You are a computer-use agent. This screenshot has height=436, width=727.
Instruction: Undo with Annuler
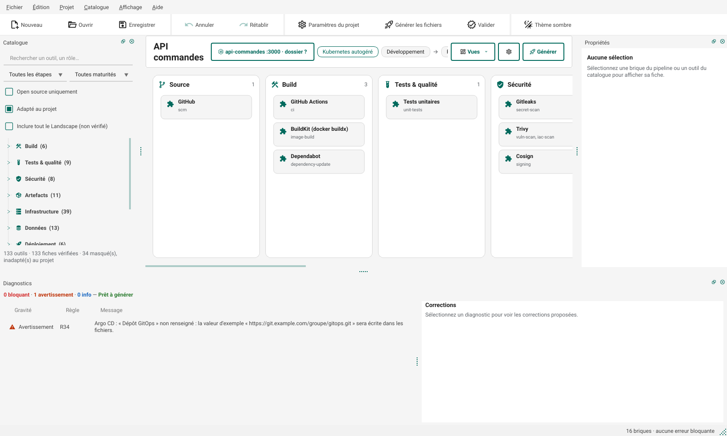[x=199, y=25]
